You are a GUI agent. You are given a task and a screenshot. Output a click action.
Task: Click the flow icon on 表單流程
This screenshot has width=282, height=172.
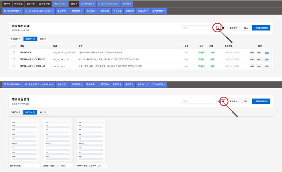coord(82,4)
